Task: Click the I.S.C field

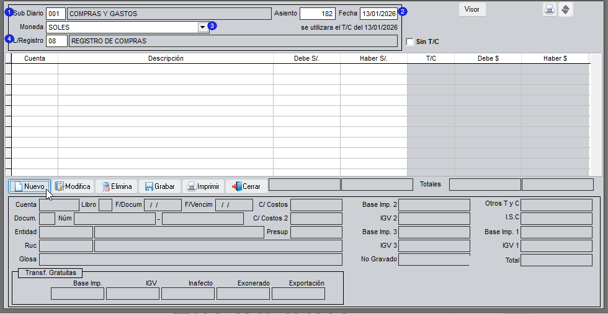Action: (x=557, y=219)
